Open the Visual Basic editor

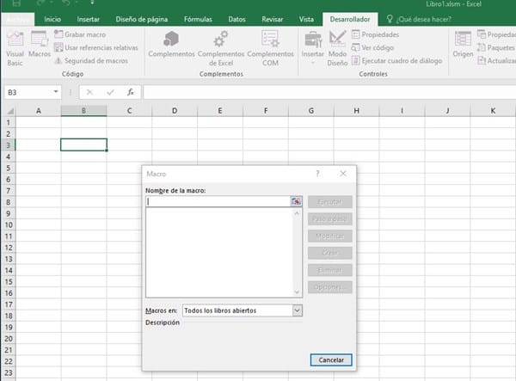[15, 46]
